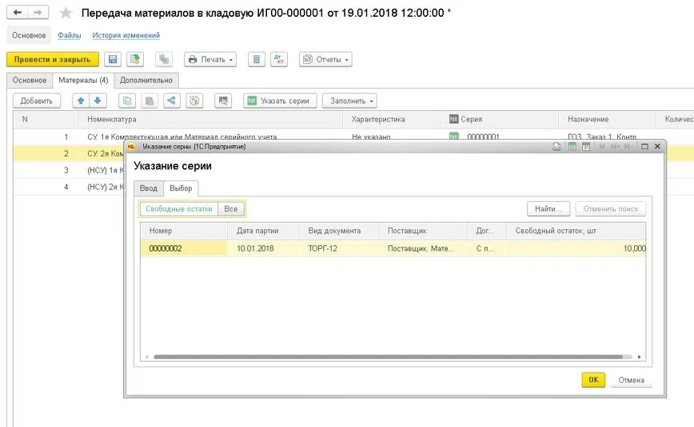Open the calendar icon in dialog title bar
The image size is (694, 427).
click(x=586, y=147)
